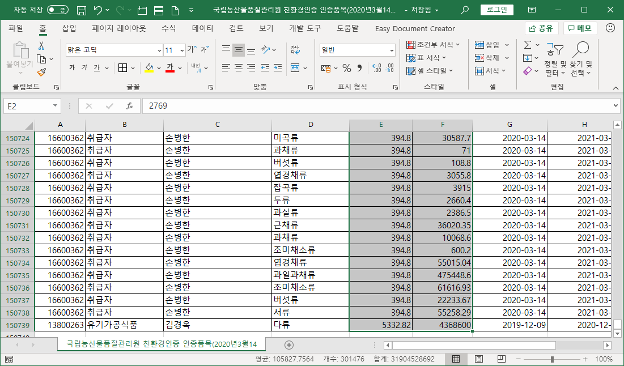
Task: Click the Decrease Decimal icon
Action: (389, 68)
